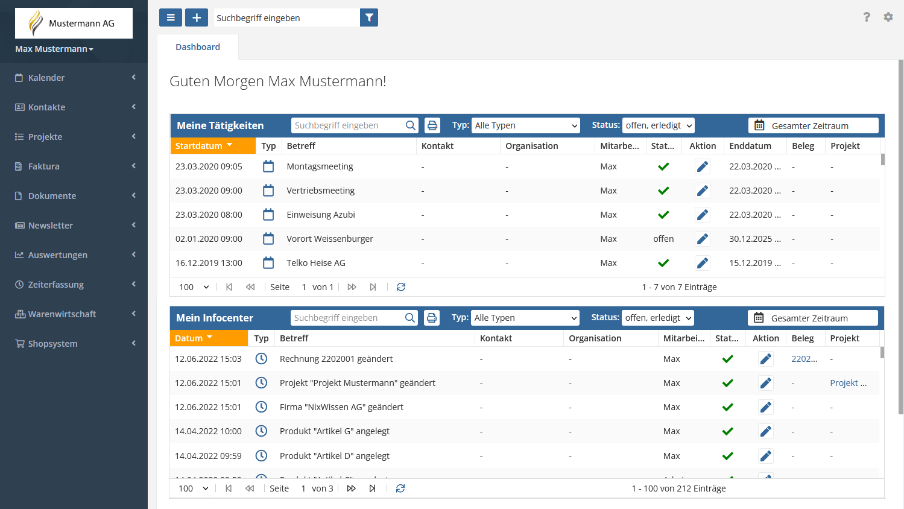904x509 pixels.
Task: Open Gesamter Zeitraum date filter in Meine Tätigkeiten
Action: click(x=814, y=125)
